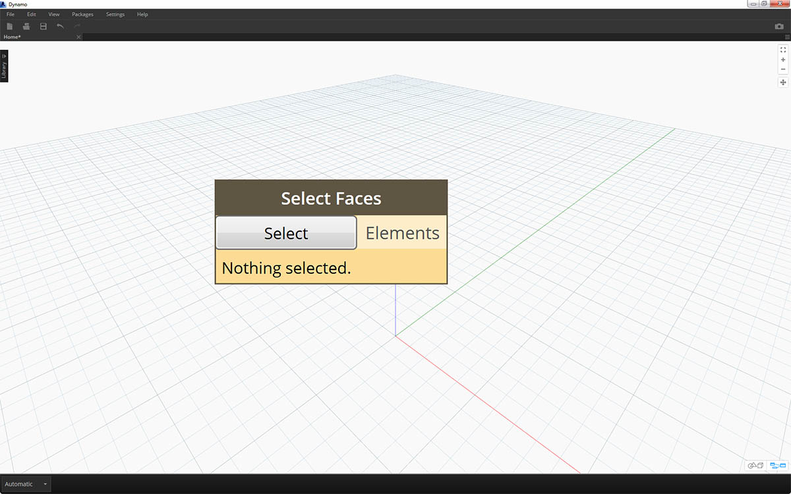Zoom out using the minus icon

[783, 69]
